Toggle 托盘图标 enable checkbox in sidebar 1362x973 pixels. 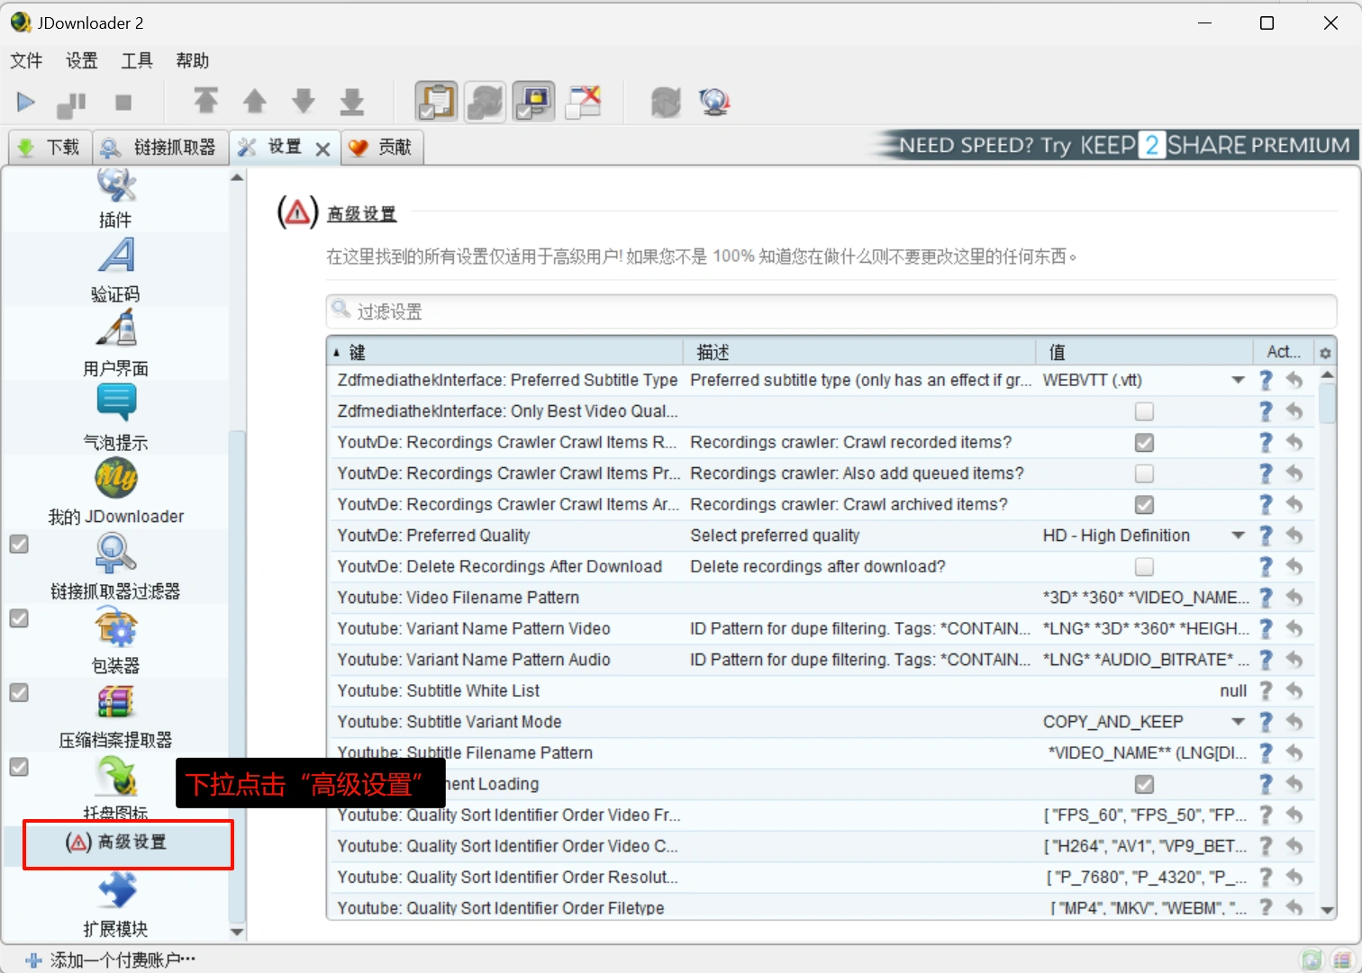(x=19, y=767)
